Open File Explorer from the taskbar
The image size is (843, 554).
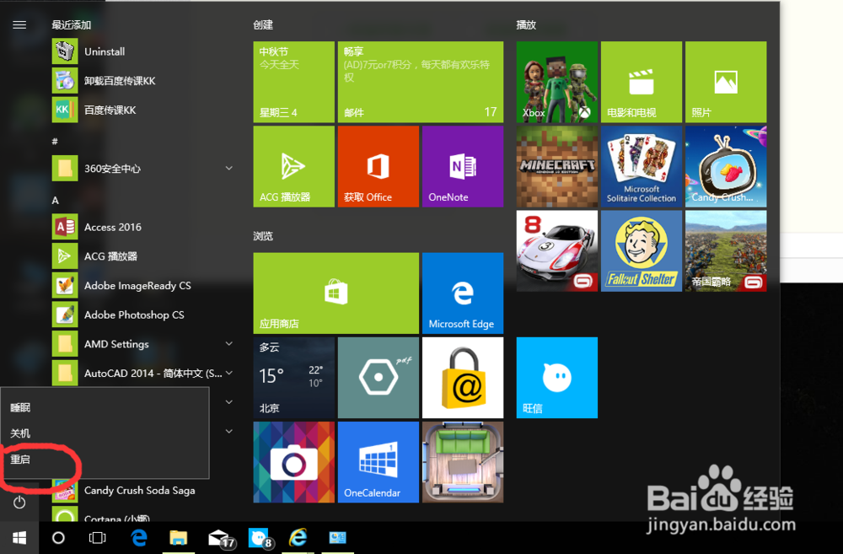pos(179,538)
